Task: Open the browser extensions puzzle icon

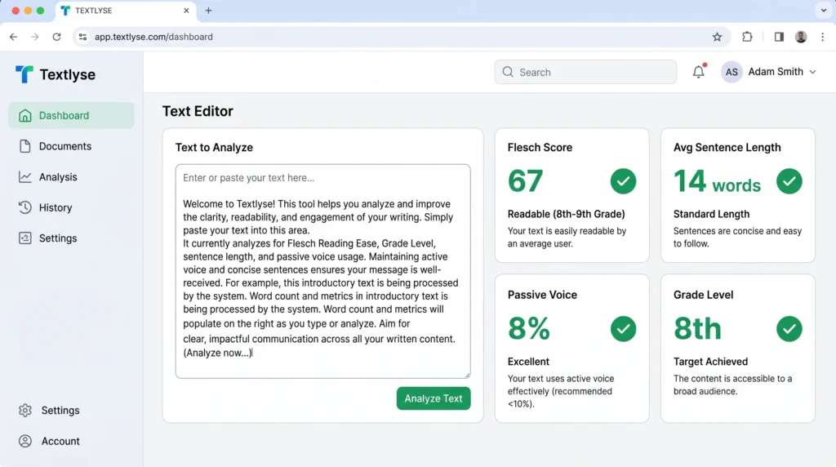Action: pyautogui.click(x=747, y=37)
